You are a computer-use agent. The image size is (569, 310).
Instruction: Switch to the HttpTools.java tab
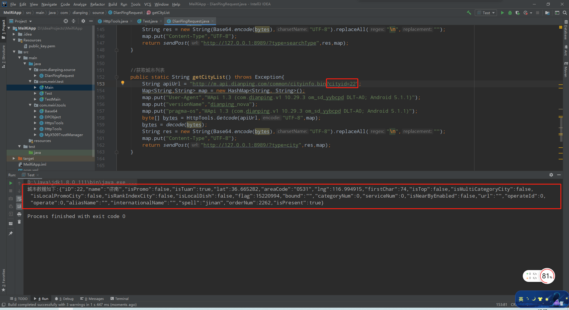pyautogui.click(x=115, y=21)
